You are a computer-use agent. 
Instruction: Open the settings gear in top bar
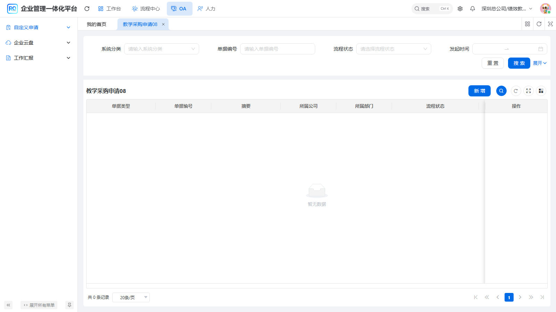coord(460,9)
